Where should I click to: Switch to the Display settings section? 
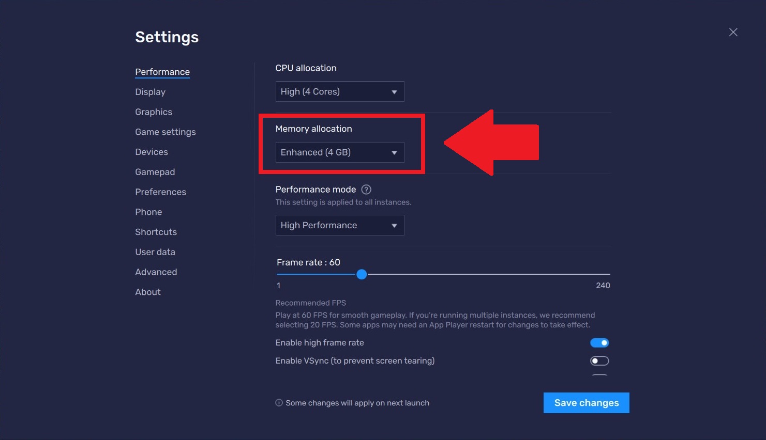coord(150,91)
